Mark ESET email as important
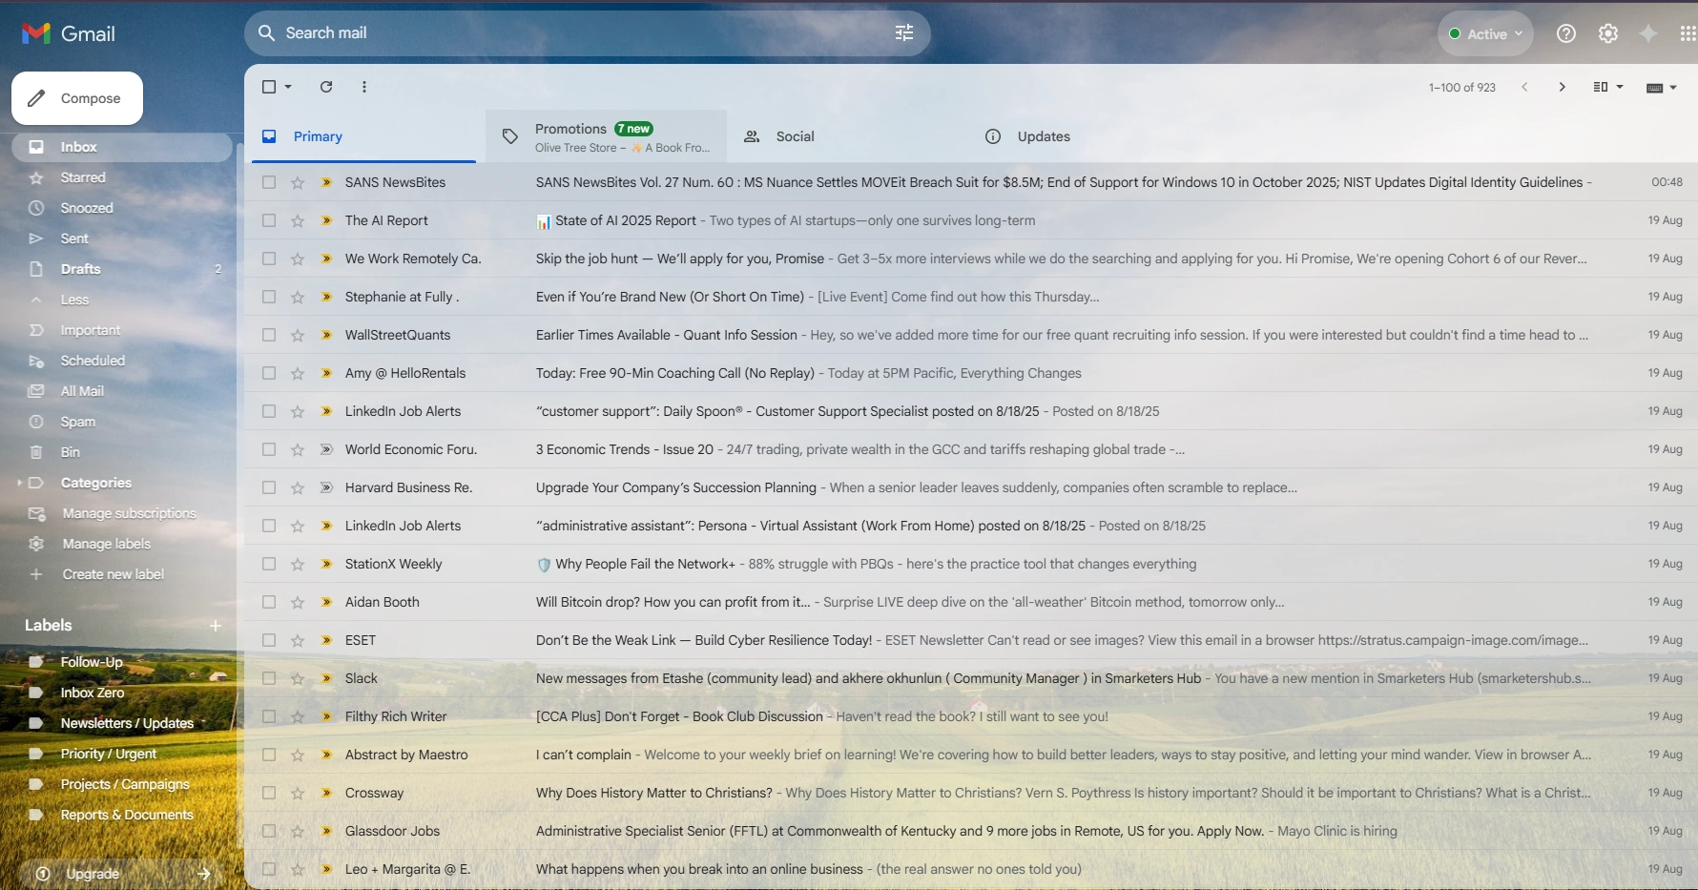 [x=326, y=640]
